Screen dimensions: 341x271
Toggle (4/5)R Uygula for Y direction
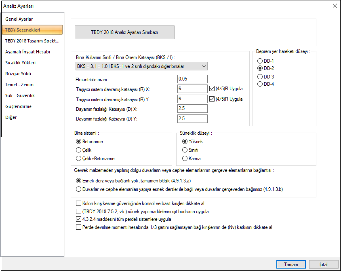point(213,99)
